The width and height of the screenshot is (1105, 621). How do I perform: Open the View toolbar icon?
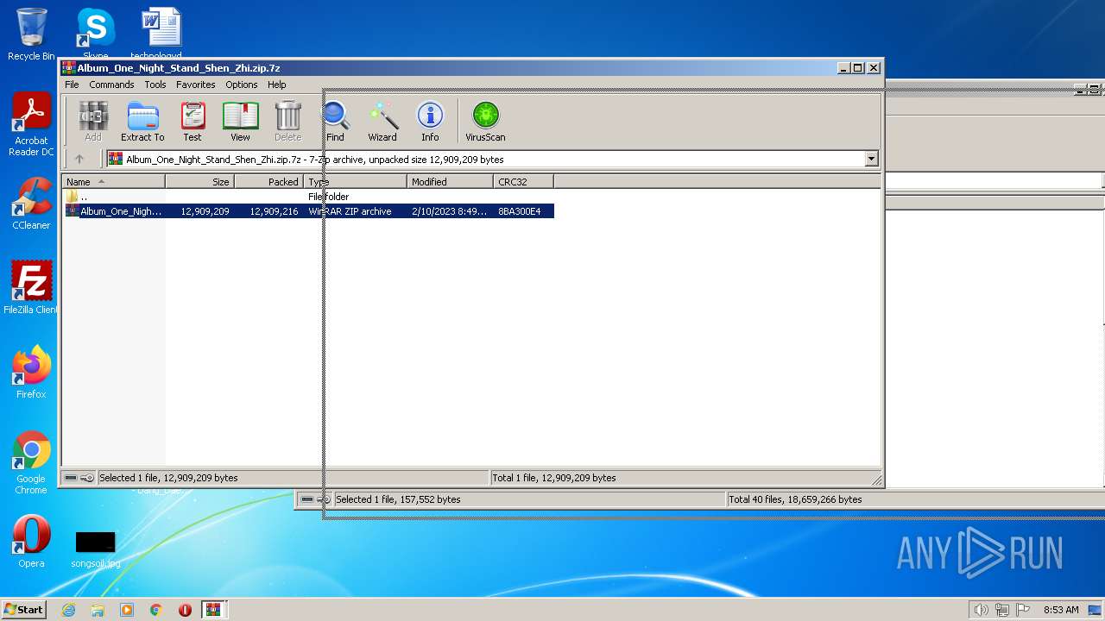(x=240, y=122)
